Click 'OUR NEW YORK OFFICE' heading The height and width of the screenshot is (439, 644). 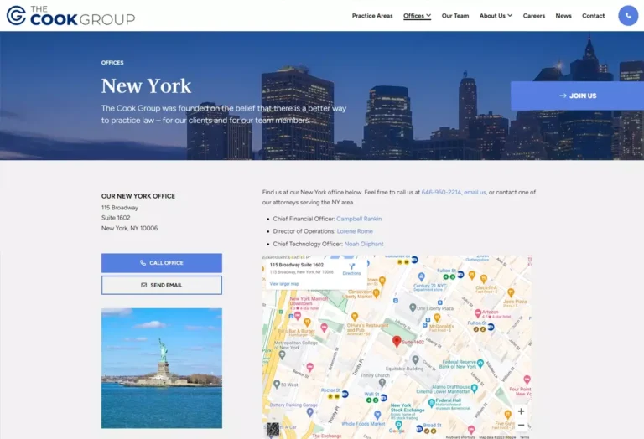pyautogui.click(x=138, y=196)
